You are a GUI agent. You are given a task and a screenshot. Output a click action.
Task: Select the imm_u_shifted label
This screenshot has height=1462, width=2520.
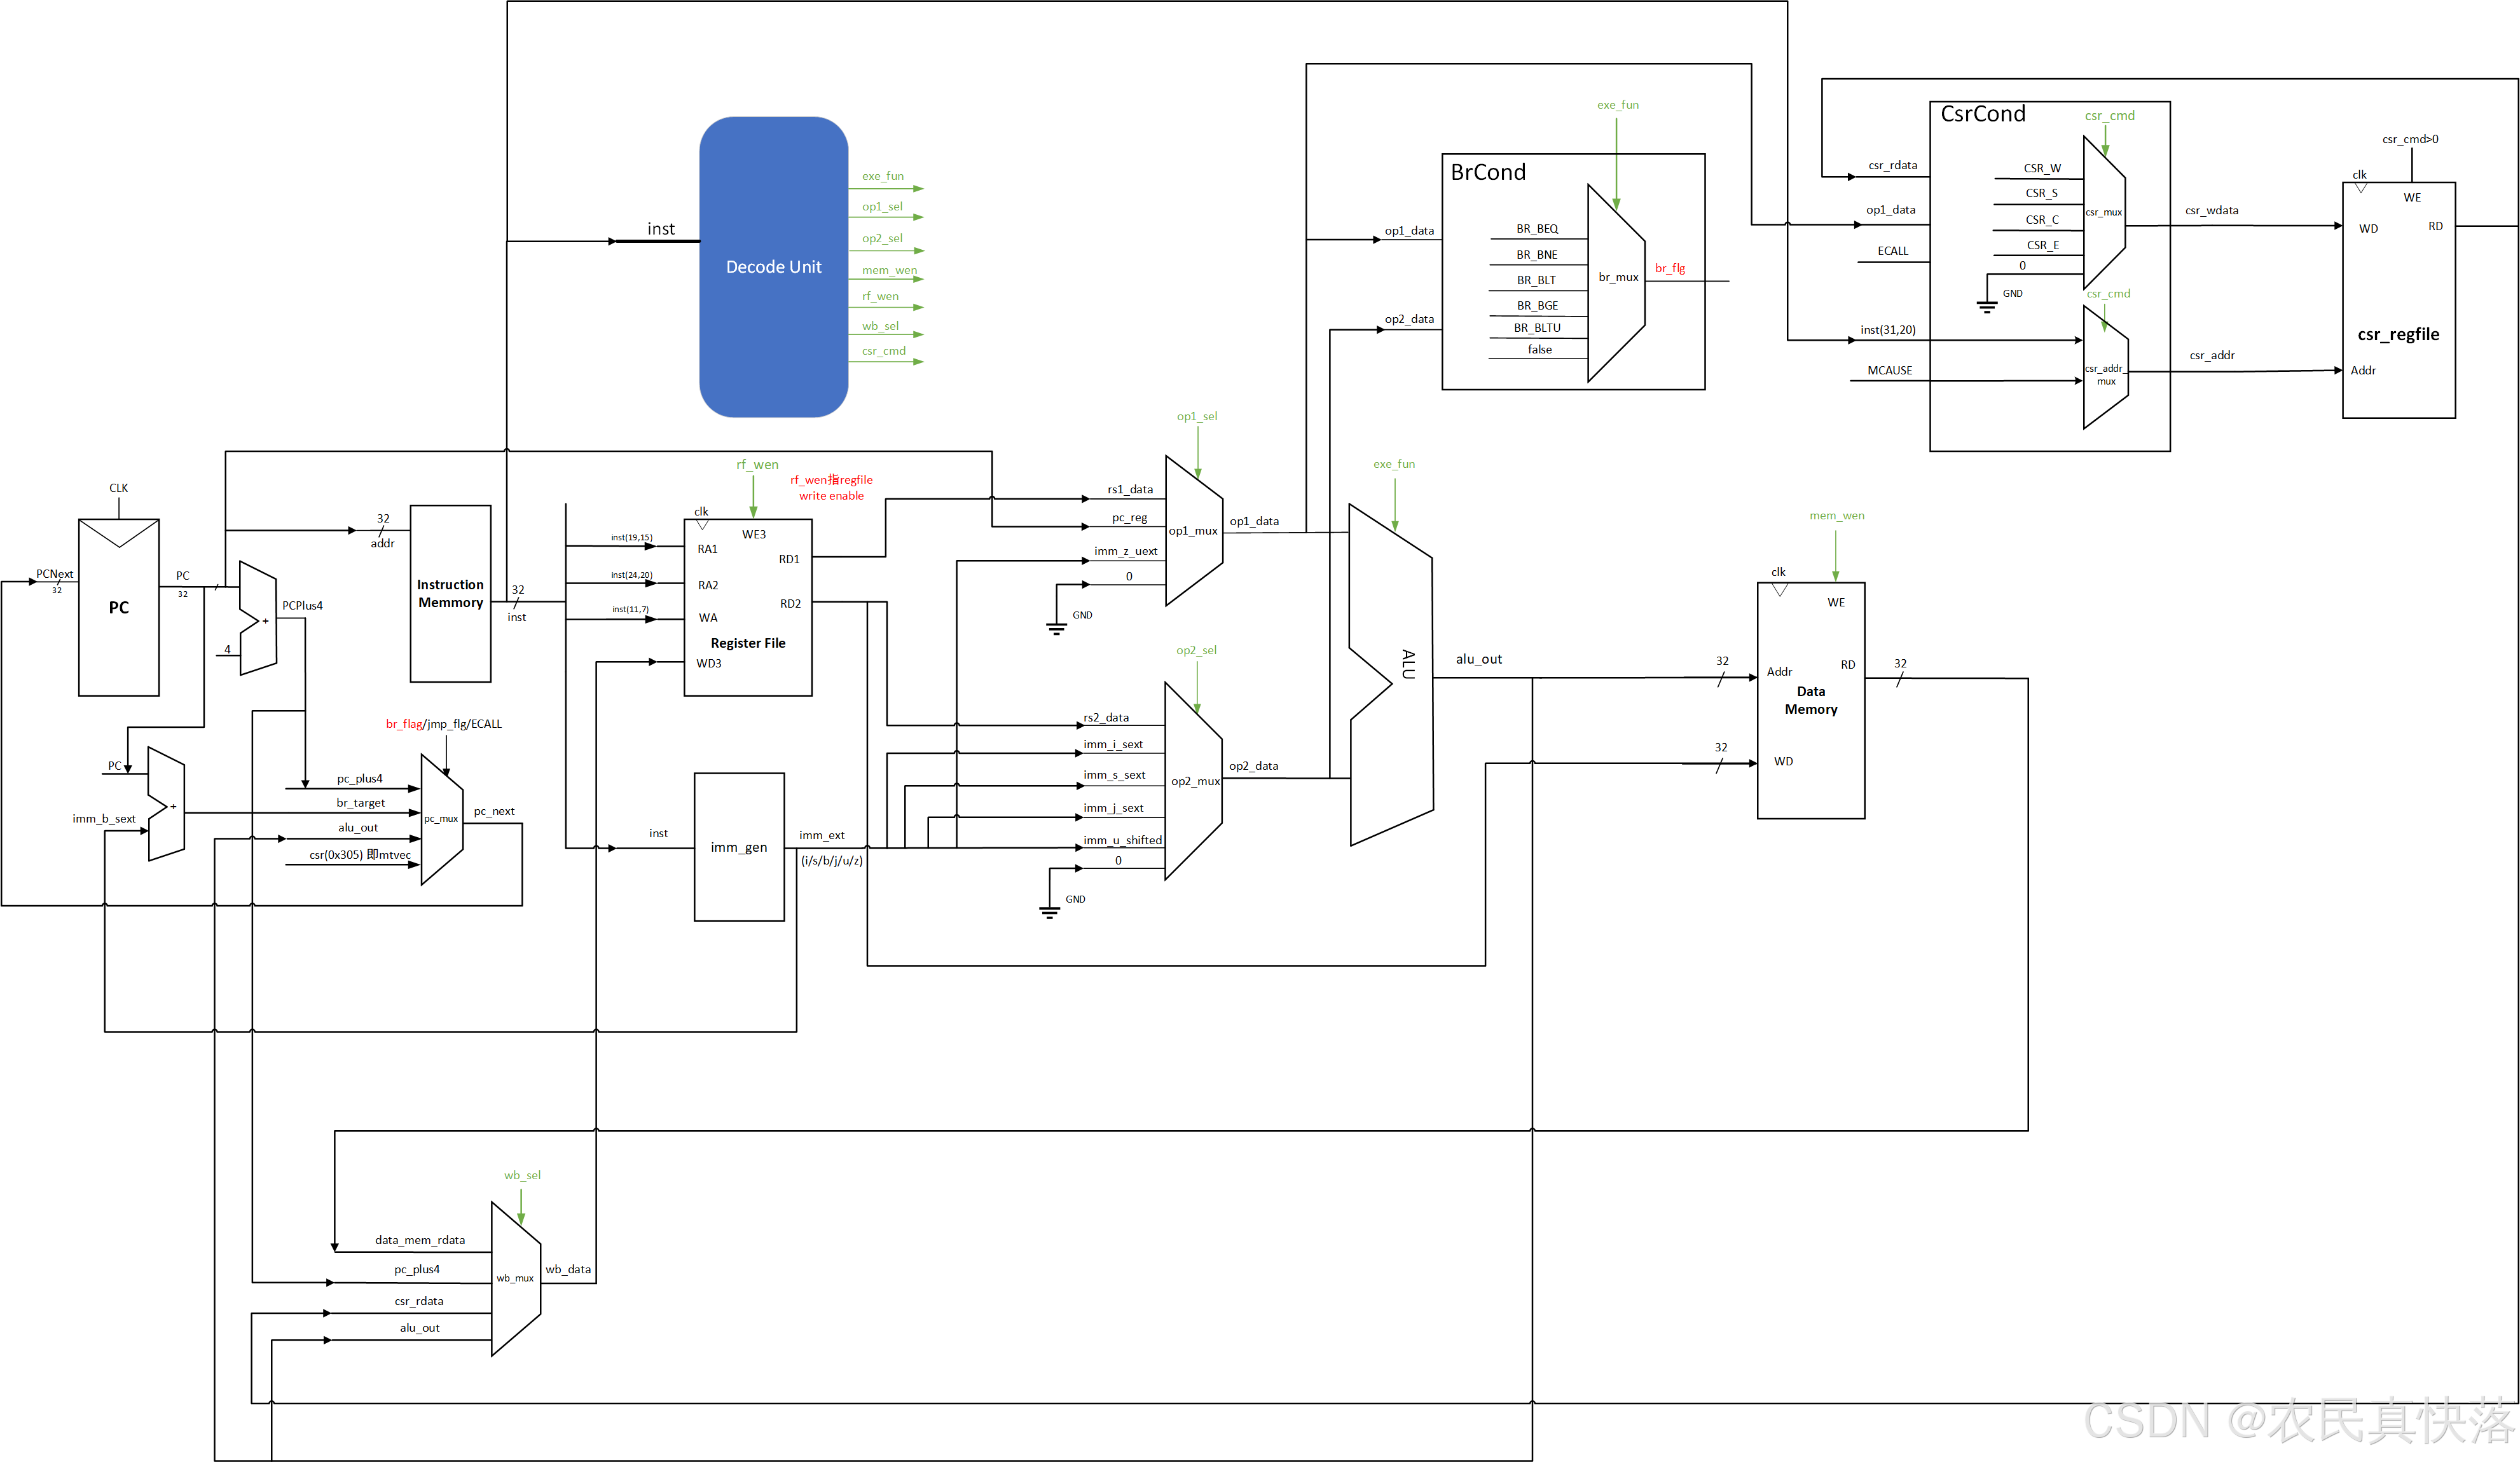[x=1122, y=840]
